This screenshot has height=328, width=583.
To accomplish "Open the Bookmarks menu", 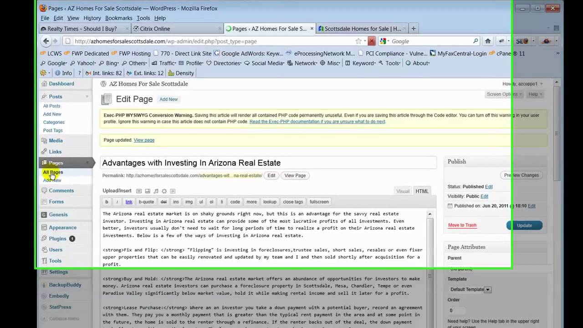I will coord(118,18).
